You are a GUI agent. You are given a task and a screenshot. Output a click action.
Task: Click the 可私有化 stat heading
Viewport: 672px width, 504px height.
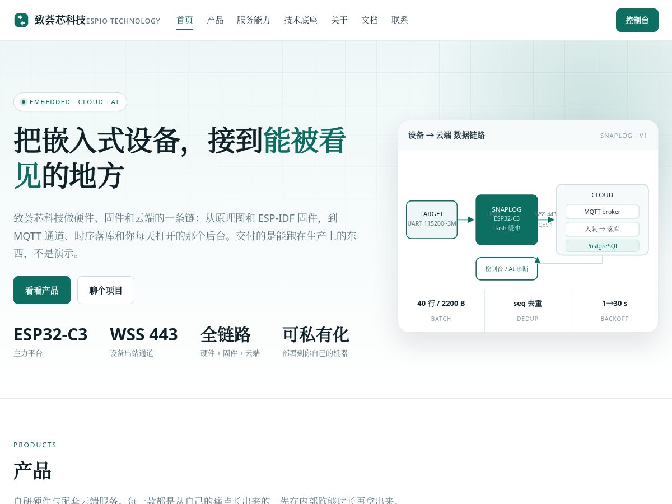316,334
